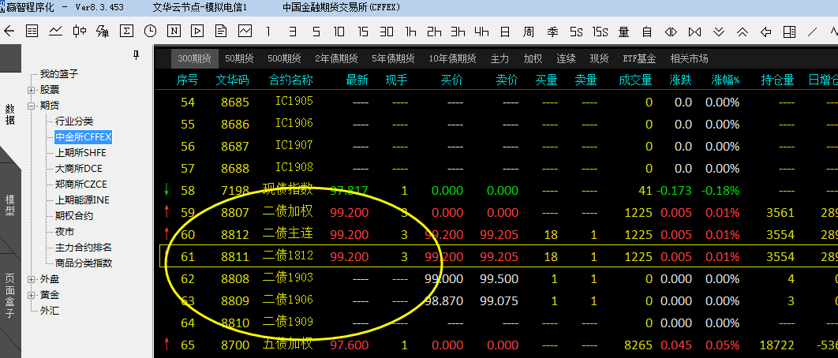Select 期权合约 in the tree
Screen dimensions: 838x358
click(74, 216)
